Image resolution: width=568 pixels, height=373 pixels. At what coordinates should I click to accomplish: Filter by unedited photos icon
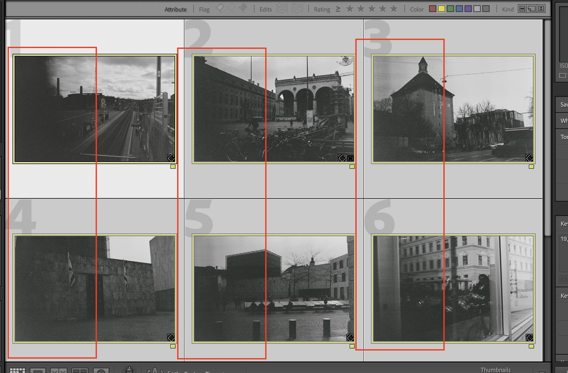[297, 9]
